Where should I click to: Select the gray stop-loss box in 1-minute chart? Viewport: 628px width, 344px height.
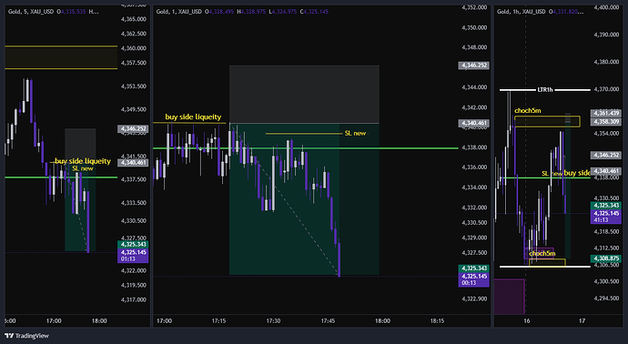[x=304, y=94]
